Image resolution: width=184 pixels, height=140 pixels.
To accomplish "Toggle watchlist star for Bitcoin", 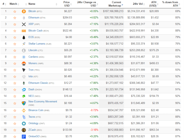I will 15,12.
